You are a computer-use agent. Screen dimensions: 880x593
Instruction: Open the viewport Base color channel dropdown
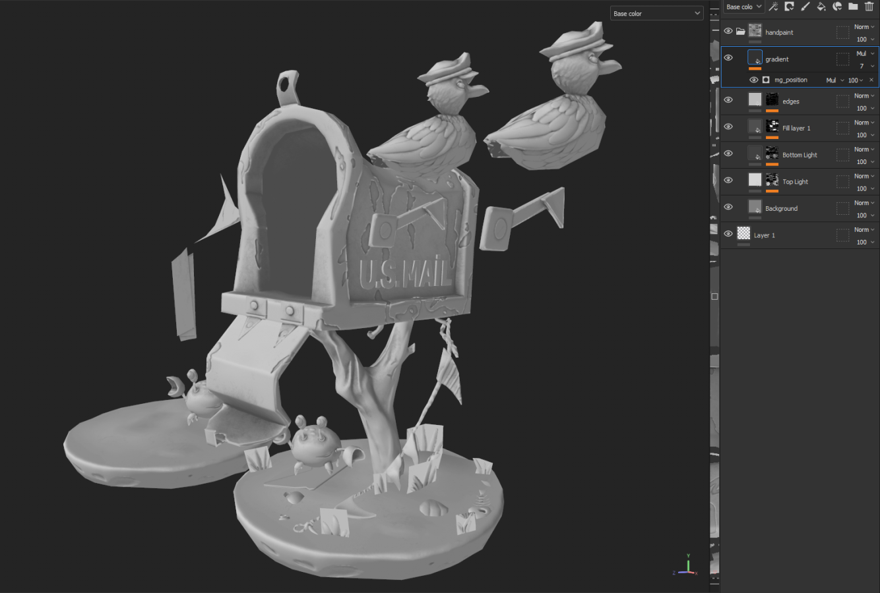(x=656, y=13)
